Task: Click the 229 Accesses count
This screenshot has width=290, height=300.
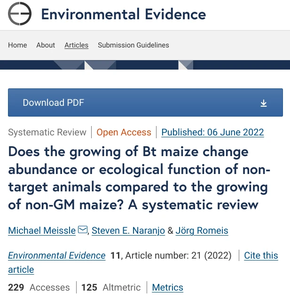Action: (x=39, y=287)
